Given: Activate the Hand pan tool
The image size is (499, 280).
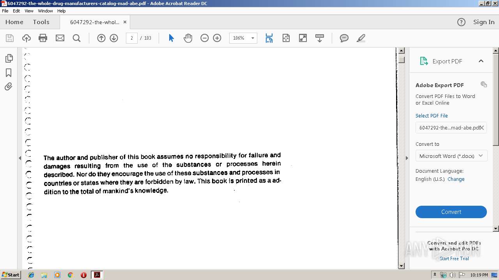Looking at the screenshot, I should pyautogui.click(x=188, y=38).
